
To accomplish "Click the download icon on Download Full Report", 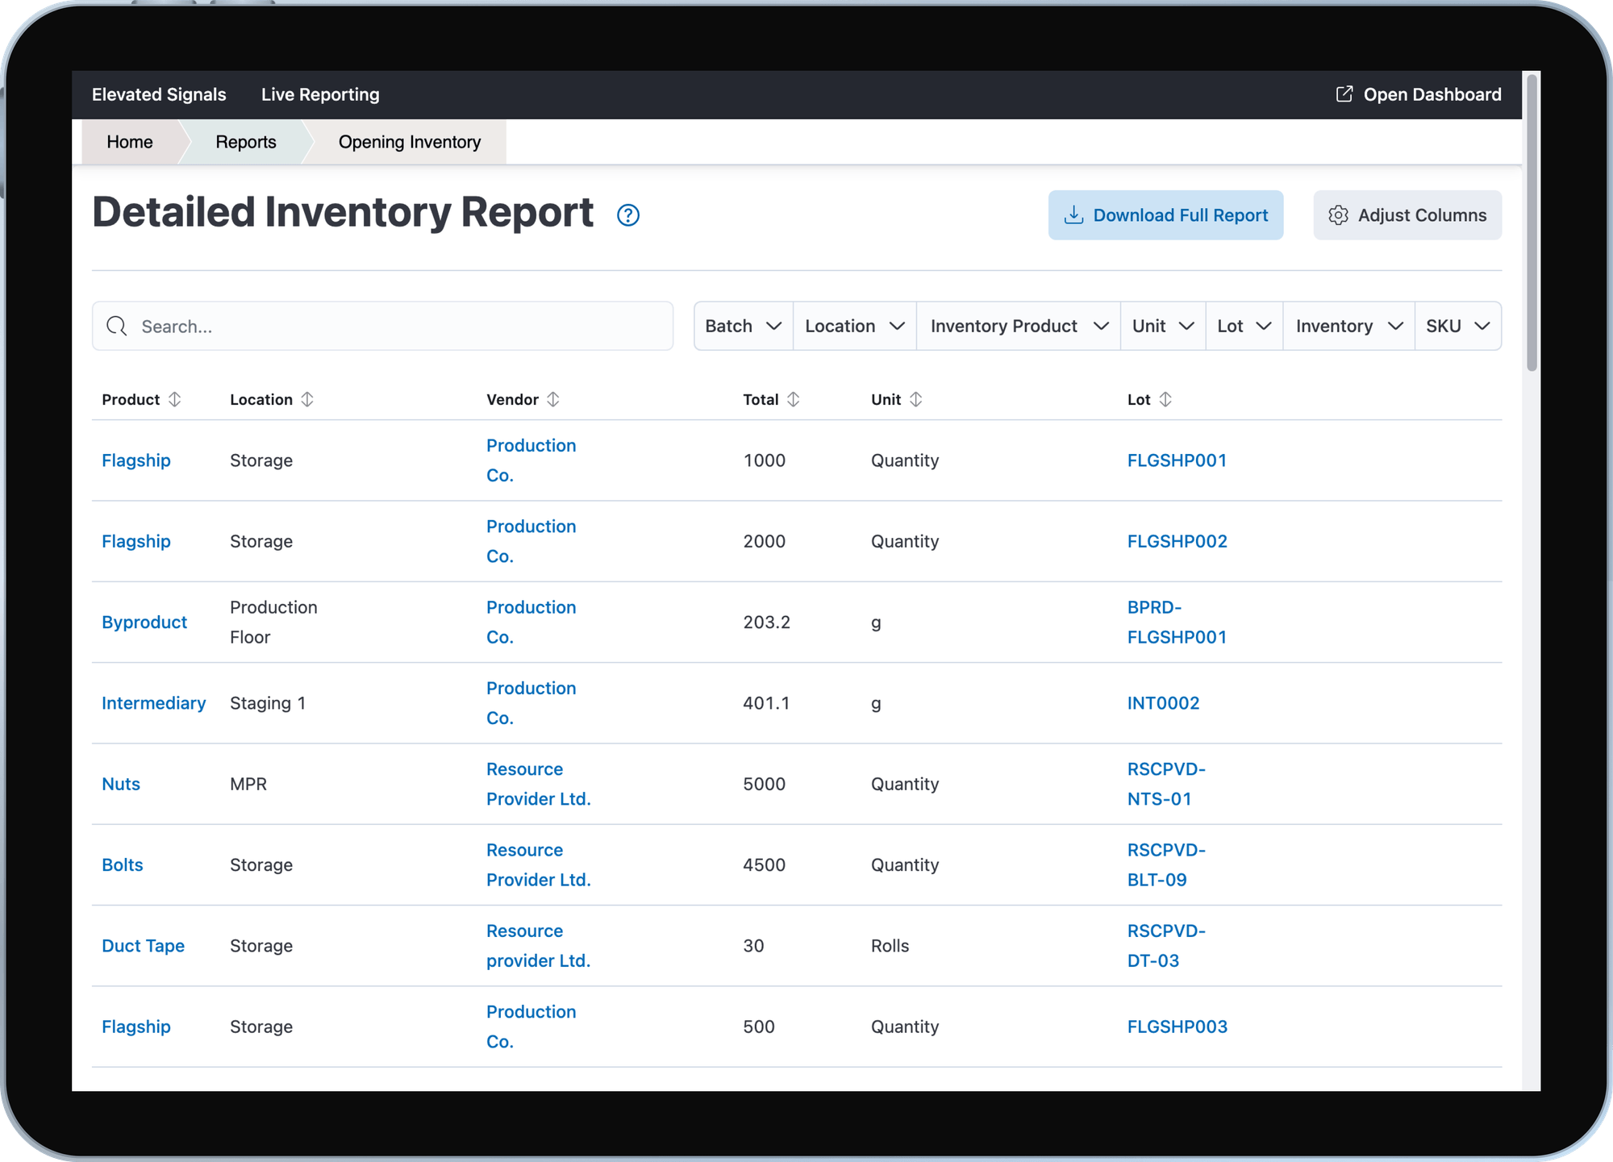I will [1073, 214].
